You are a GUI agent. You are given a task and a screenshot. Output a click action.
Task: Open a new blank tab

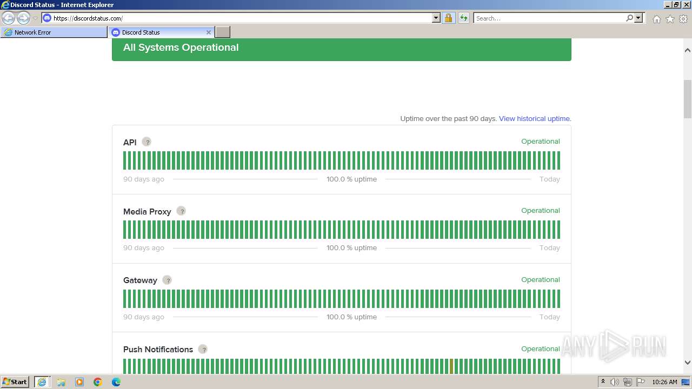point(223,32)
